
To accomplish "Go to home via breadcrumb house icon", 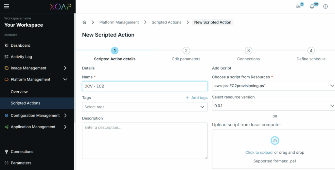I will pyautogui.click(x=84, y=22).
